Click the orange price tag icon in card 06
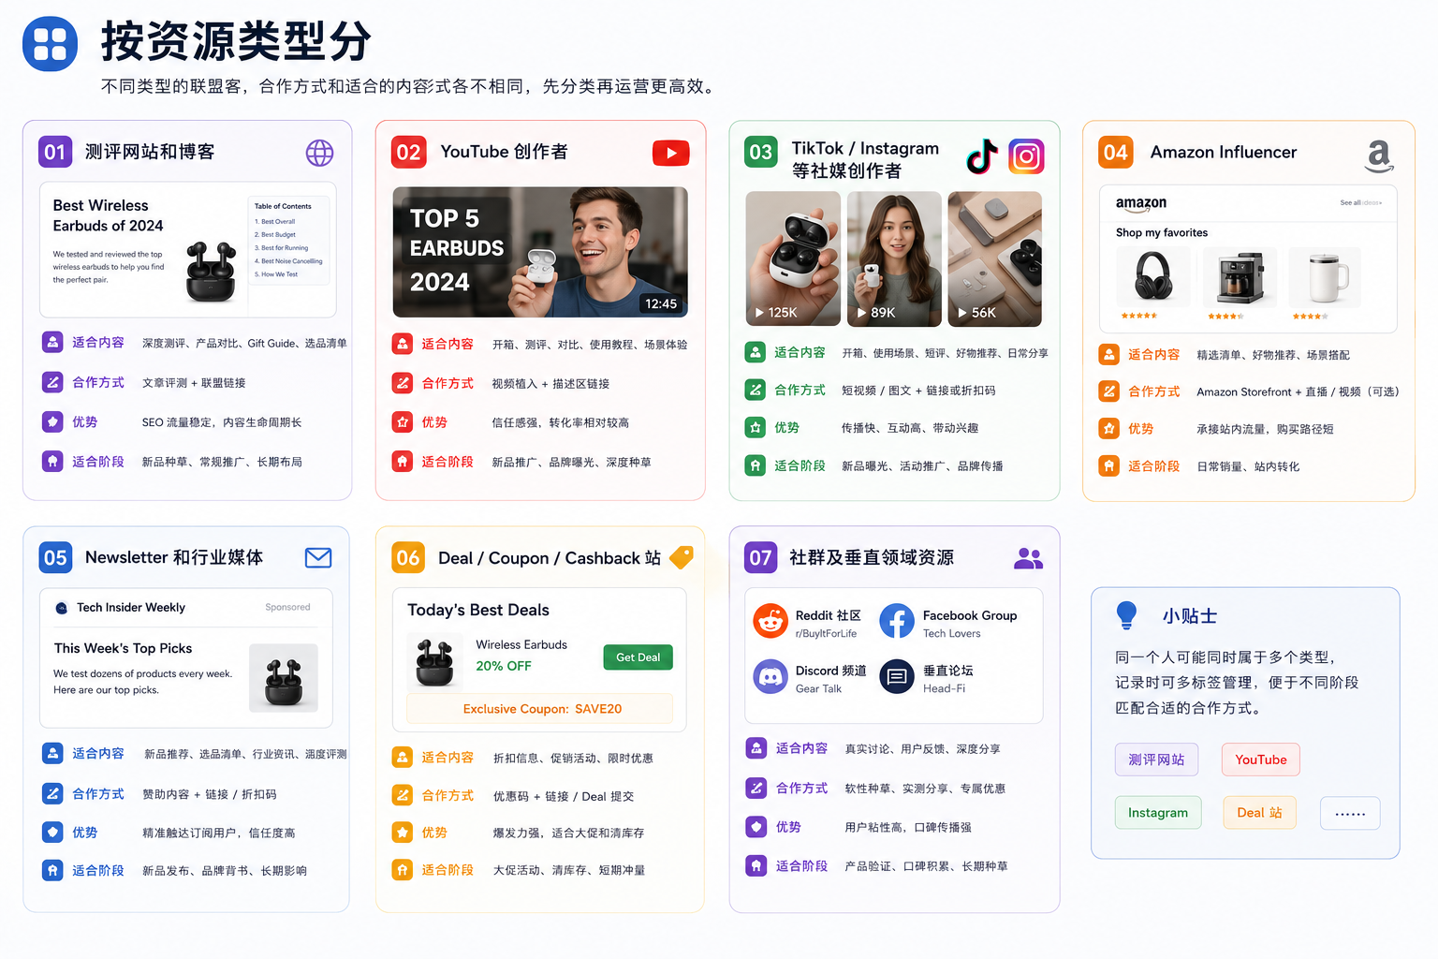The height and width of the screenshot is (959, 1438). 682,557
